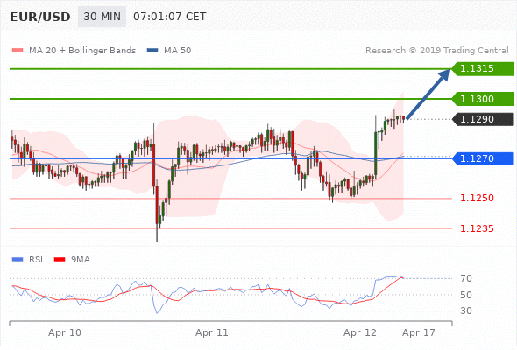Click the Apr 11 date label
Image resolution: width=517 pixels, height=350 pixels.
point(212,332)
